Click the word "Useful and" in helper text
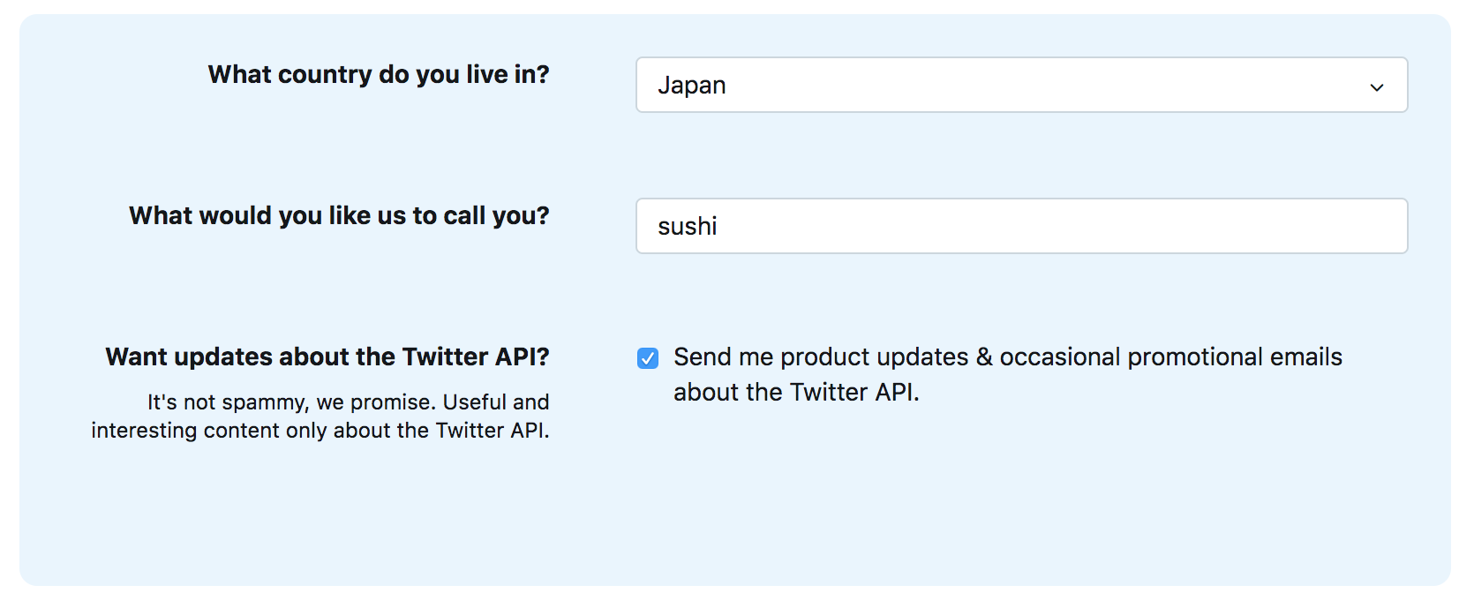The image size is (1474, 593). coord(496,402)
